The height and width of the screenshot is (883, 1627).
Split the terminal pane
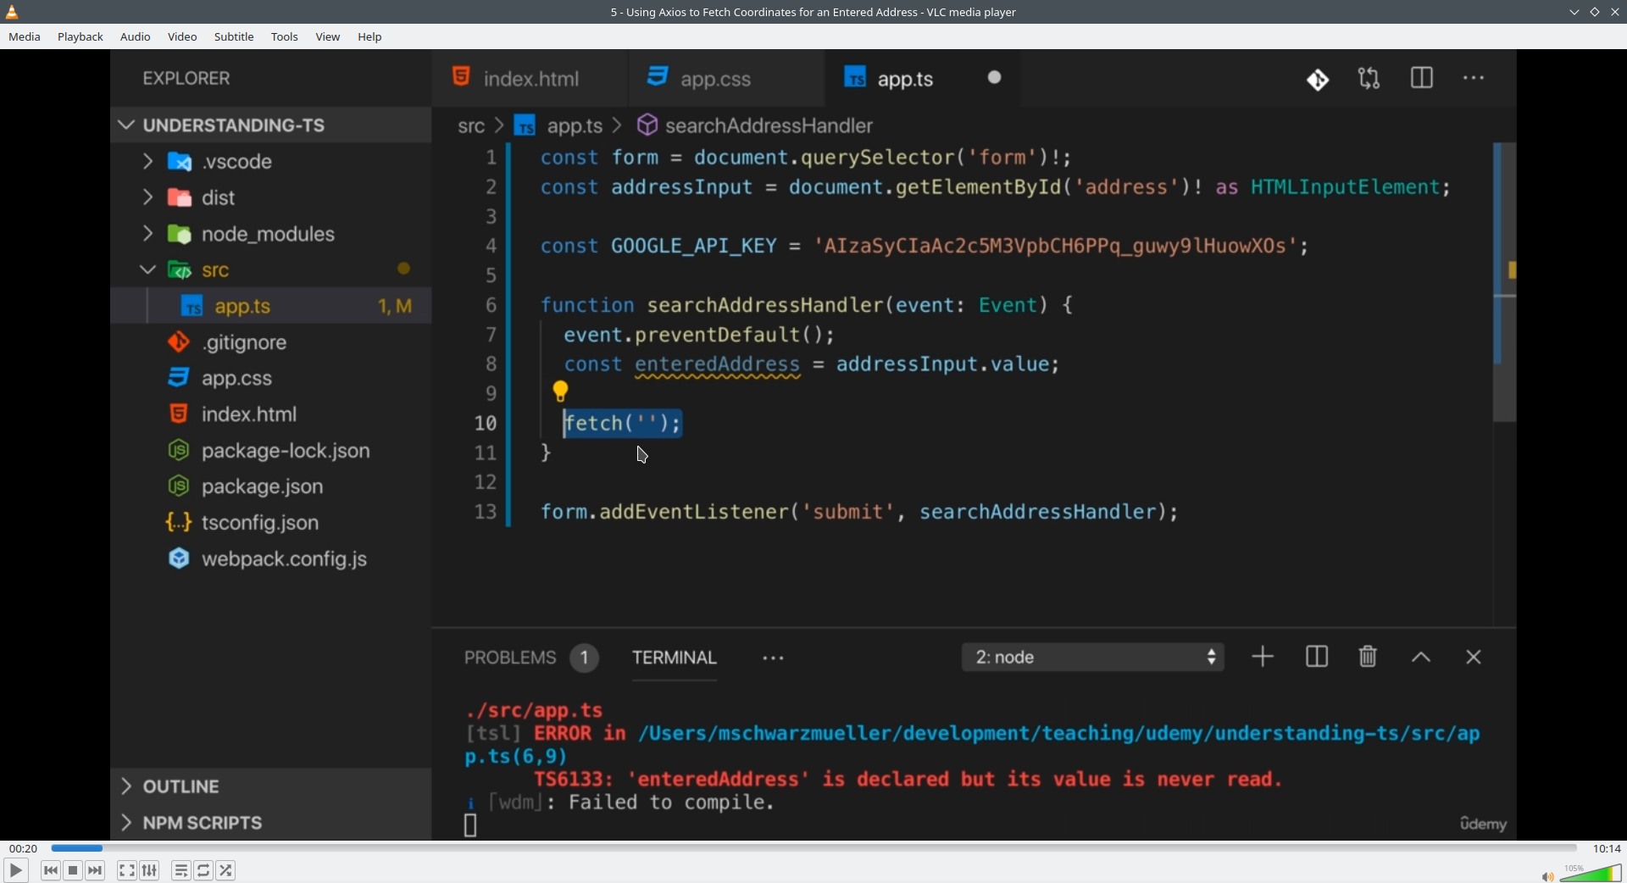pyautogui.click(x=1317, y=657)
